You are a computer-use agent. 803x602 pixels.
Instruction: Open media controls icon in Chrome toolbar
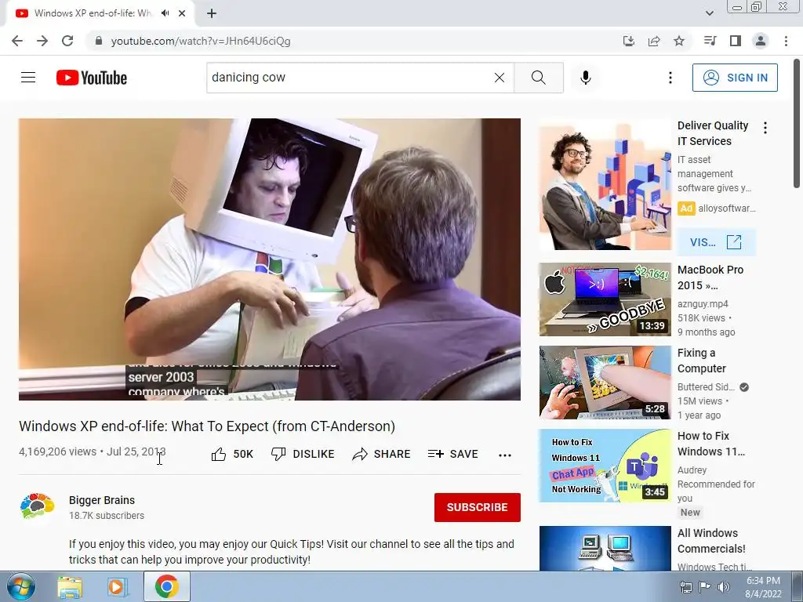click(710, 41)
